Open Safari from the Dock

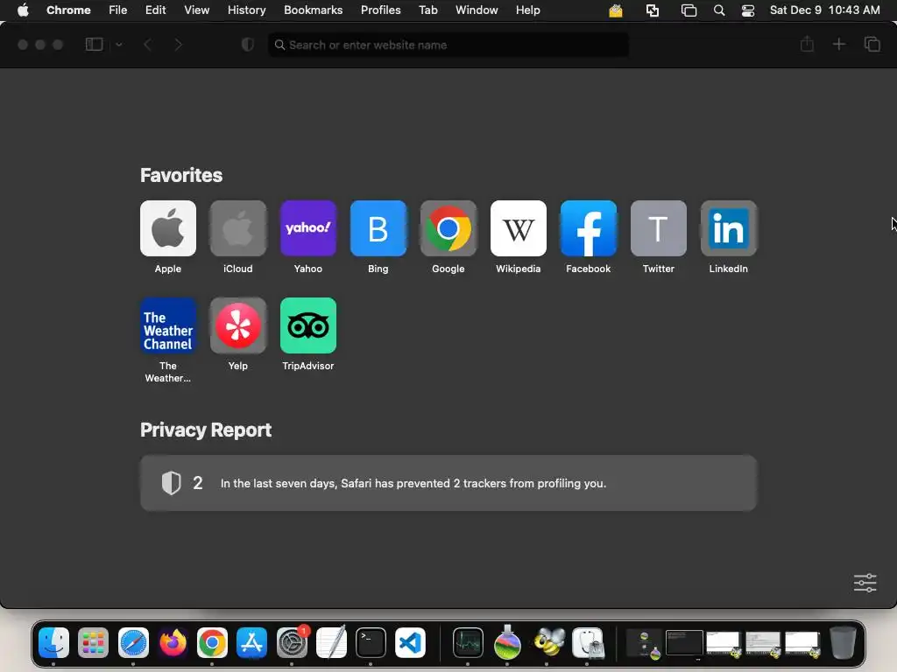[133, 643]
